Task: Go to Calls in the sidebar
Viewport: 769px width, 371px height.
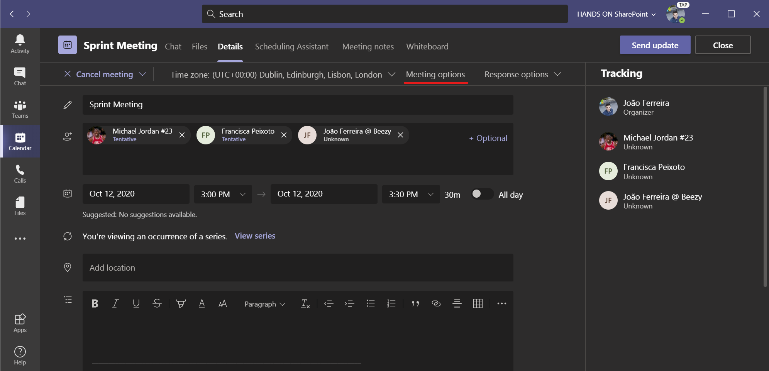Action: pos(20,174)
